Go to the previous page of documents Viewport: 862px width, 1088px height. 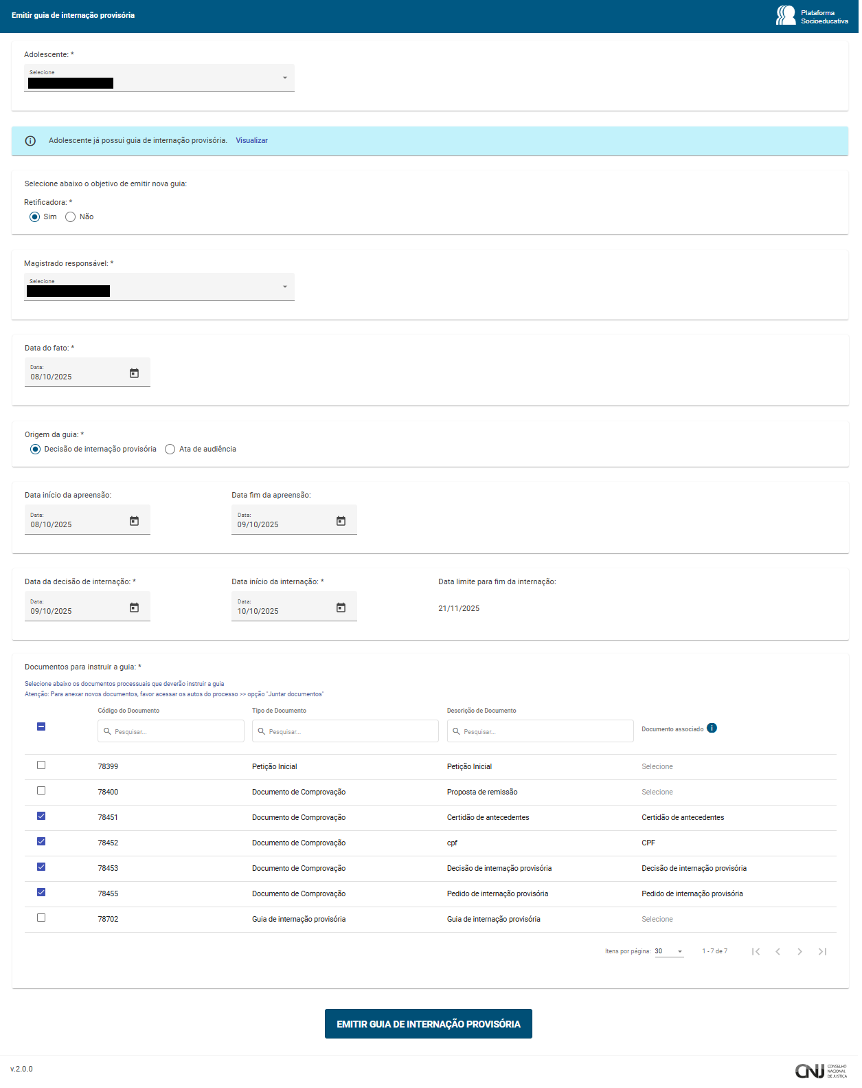tap(778, 951)
